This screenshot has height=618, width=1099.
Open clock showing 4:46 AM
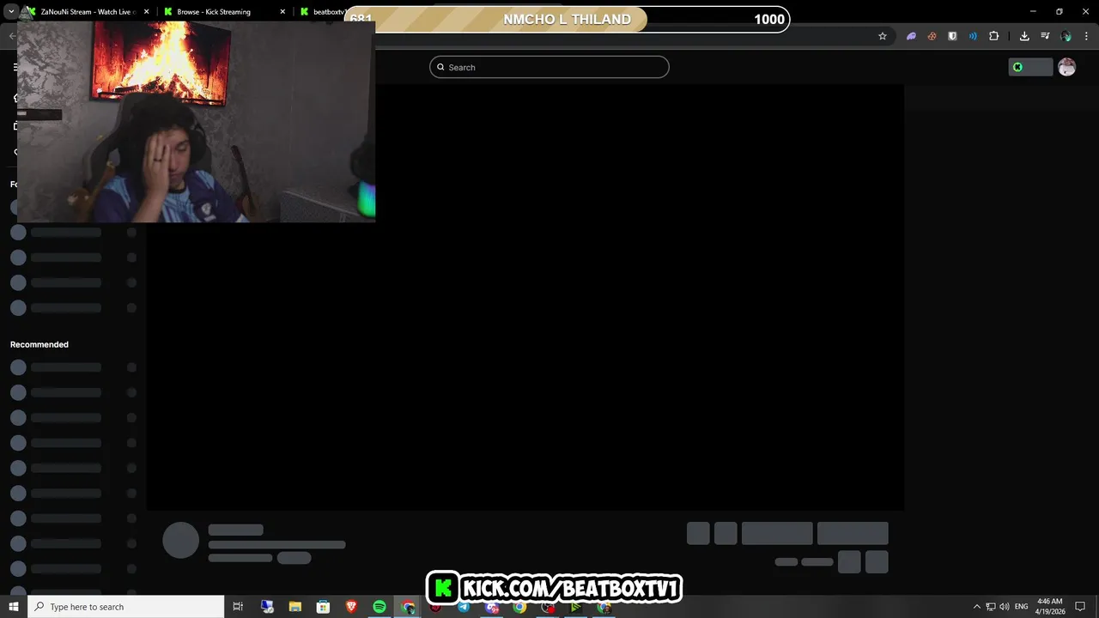[x=1050, y=607]
